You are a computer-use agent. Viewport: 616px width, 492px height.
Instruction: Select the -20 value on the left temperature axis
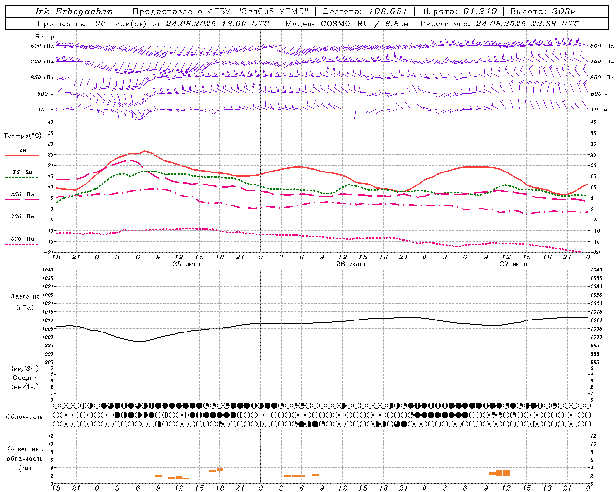(x=49, y=252)
